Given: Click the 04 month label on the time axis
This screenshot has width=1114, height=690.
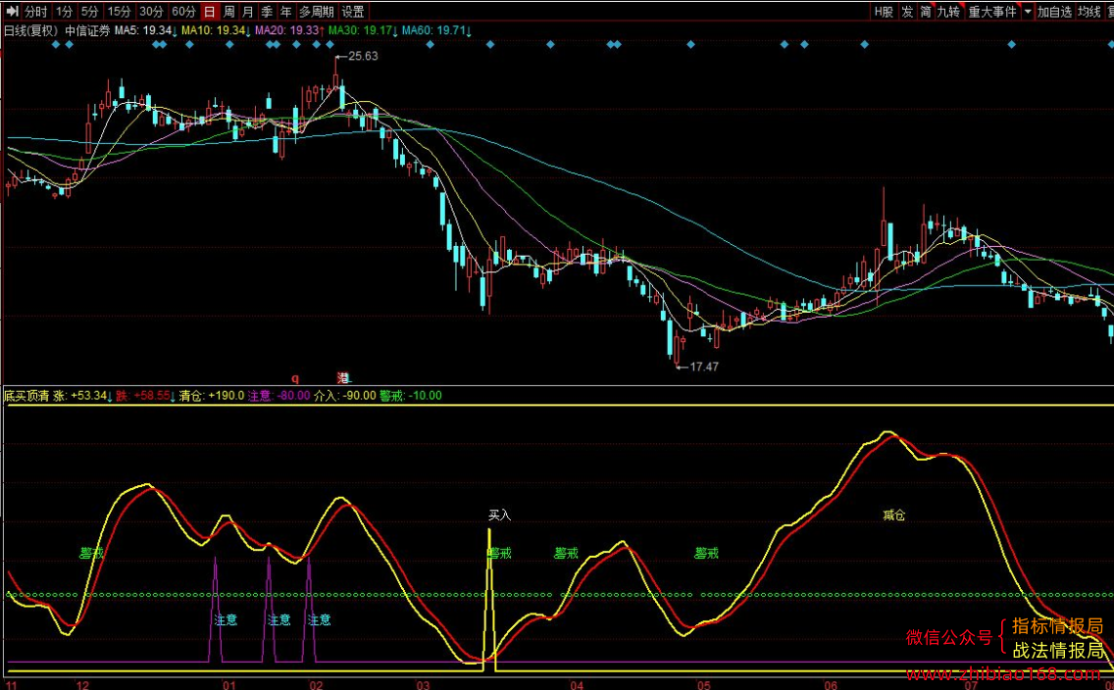Looking at the screenshot, I should pos(577,685).
